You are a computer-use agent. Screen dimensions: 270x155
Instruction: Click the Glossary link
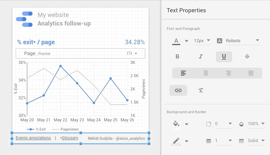coord(70,138)
